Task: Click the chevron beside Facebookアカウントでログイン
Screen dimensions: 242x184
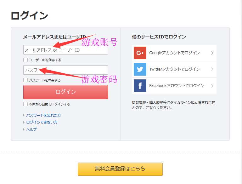Action: click(212, 86)
